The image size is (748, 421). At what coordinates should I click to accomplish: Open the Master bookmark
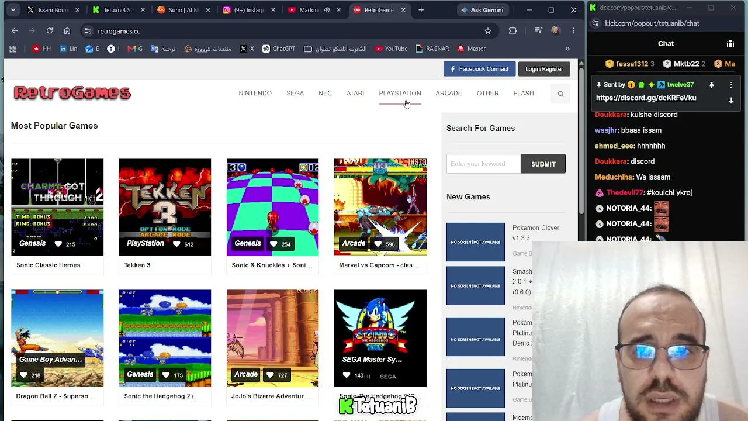point(472,49)
